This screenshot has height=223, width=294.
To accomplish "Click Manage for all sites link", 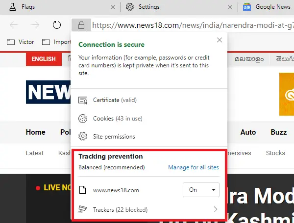I will (x=194, y=167).
